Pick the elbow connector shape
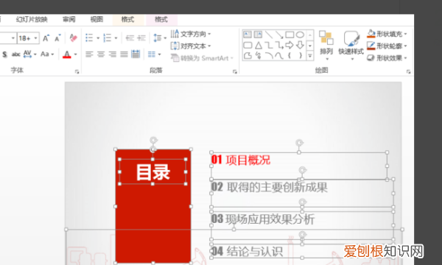Viewport: 442px width, 265px height. (269, 45)
